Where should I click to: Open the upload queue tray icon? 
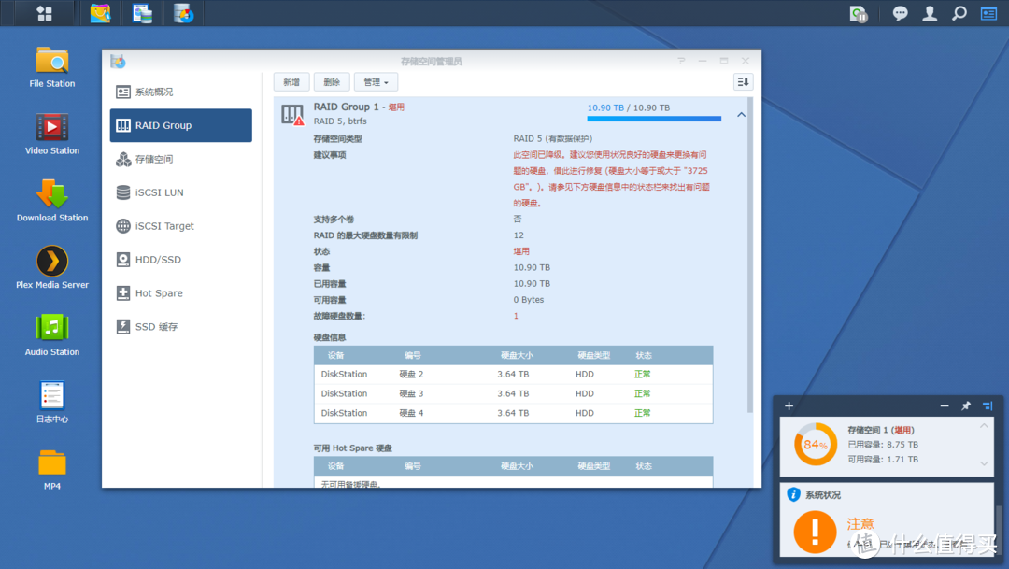[859, 13]
